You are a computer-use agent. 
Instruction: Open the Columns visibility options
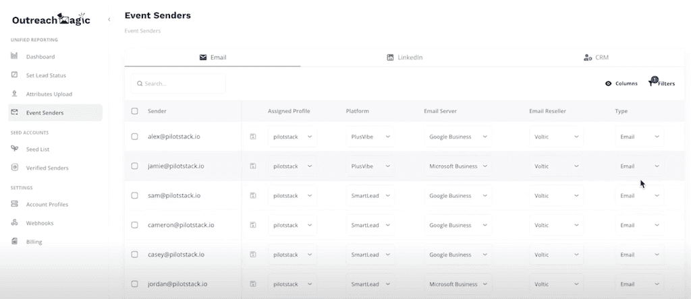(x=621, y=84)
